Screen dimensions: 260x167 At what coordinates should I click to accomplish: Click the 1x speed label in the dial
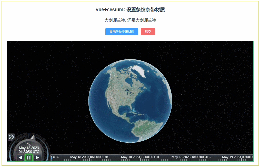(29, 144)
